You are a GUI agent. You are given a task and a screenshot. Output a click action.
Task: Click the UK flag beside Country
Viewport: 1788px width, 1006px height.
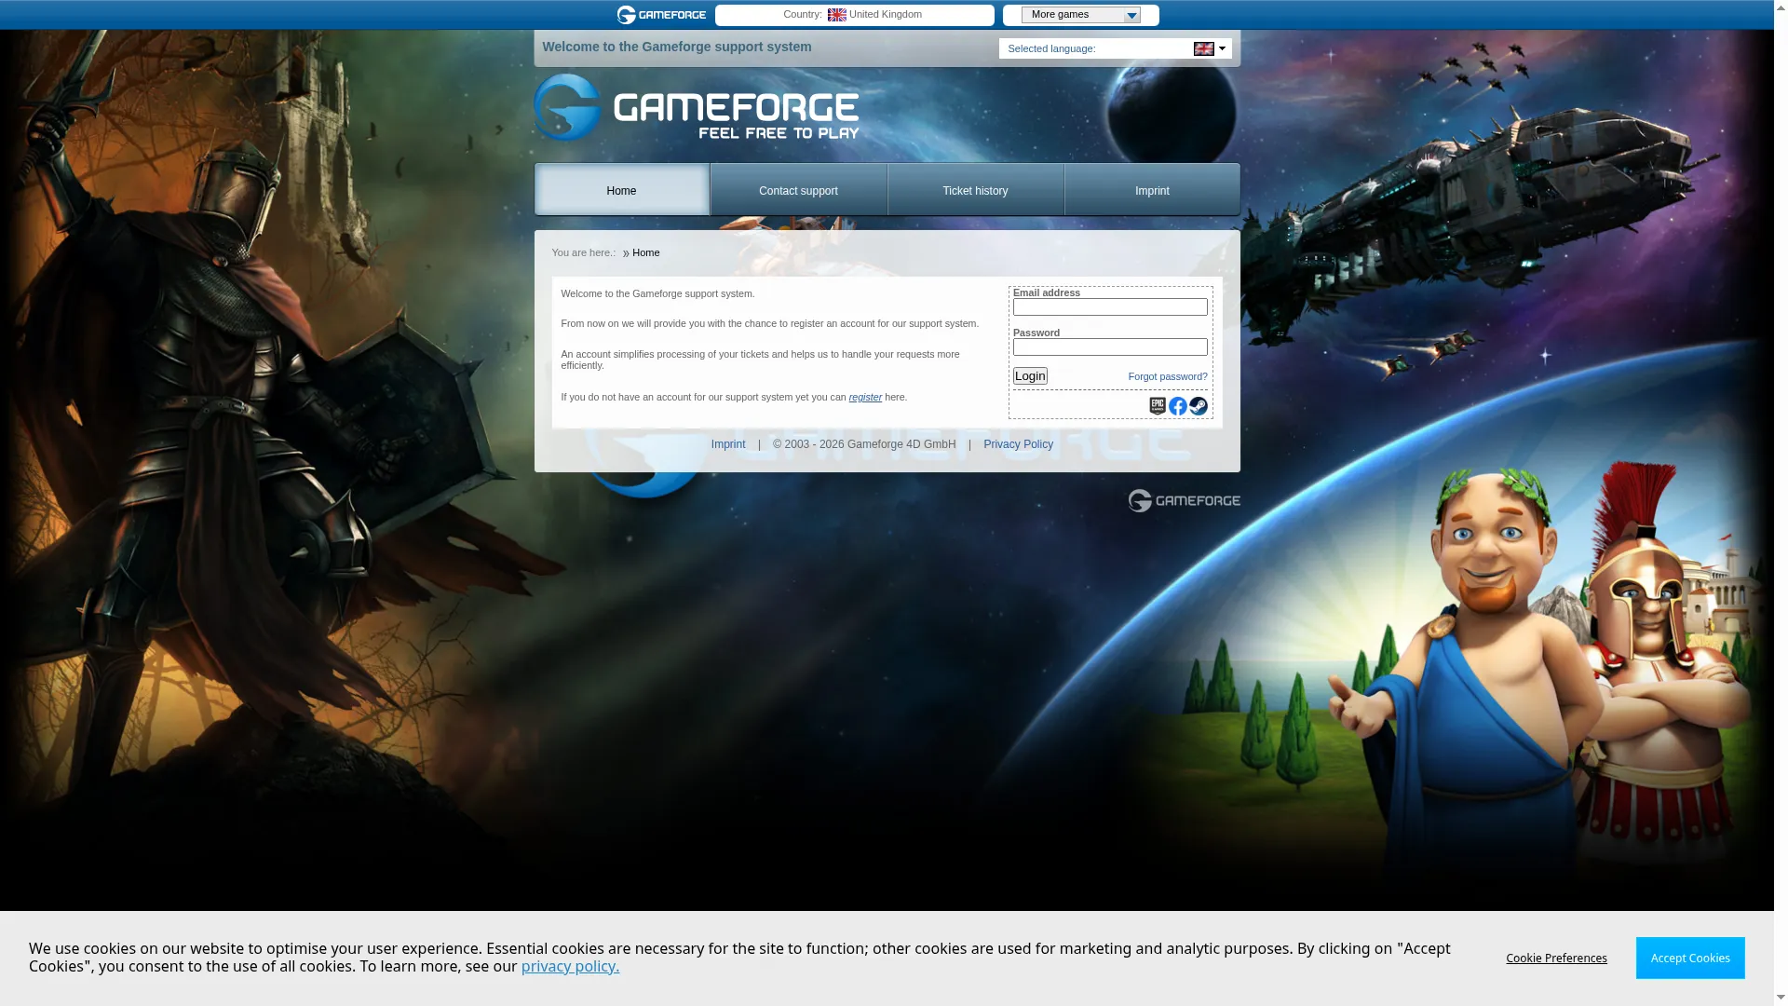click(837, 15)
